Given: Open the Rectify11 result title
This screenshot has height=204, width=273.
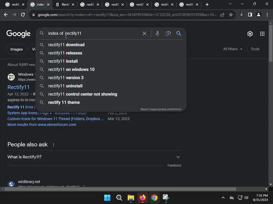Looking at the screenshot, I should (18, 87).
